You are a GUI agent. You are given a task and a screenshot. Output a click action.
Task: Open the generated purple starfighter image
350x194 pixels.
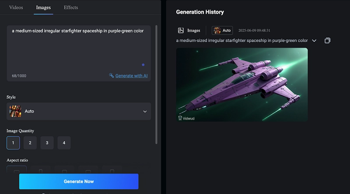[242, 85]
